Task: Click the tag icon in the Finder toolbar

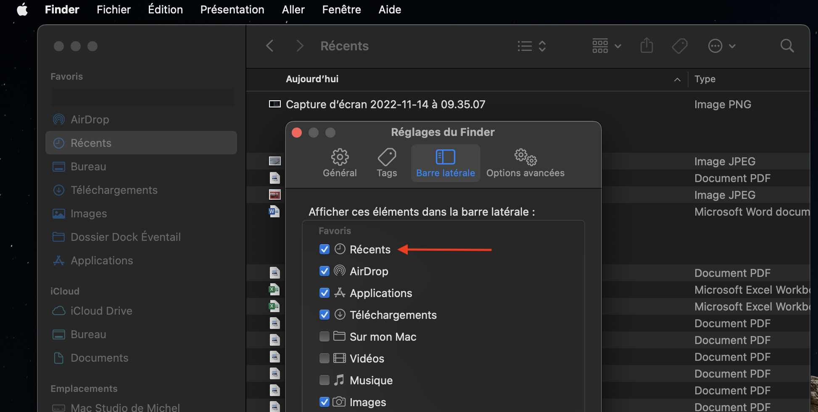Action: coord(679,46)
